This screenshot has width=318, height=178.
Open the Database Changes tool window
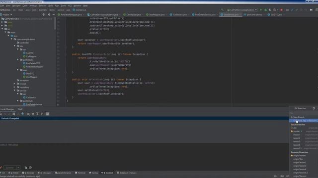pos(127,173)
